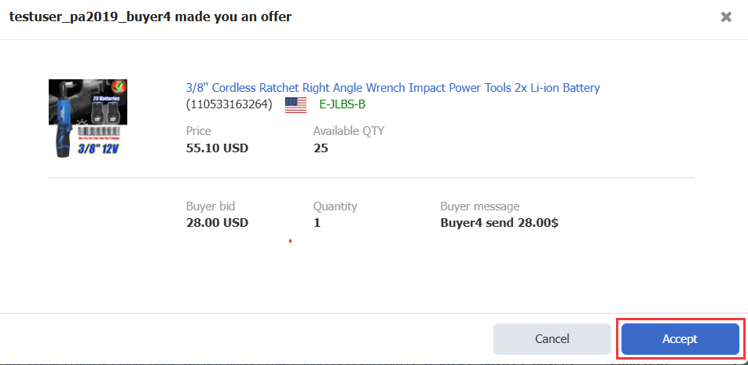748x365 pixels.
Task: Click the item ID 110533163264
Action: click(x=229, y=104)
